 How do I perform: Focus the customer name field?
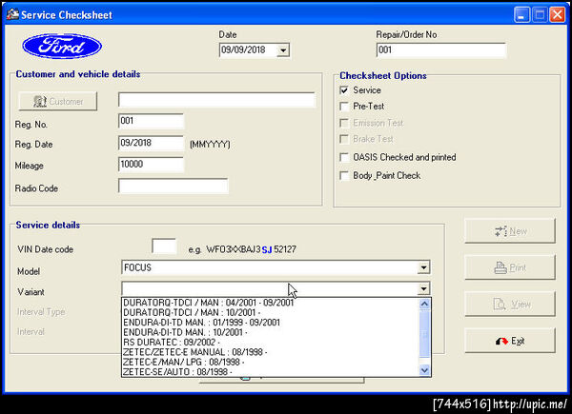(216, 100)
